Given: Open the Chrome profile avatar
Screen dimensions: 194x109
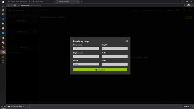Looking at the screenshot, I should pyautogui.click(x=189, y=5).
